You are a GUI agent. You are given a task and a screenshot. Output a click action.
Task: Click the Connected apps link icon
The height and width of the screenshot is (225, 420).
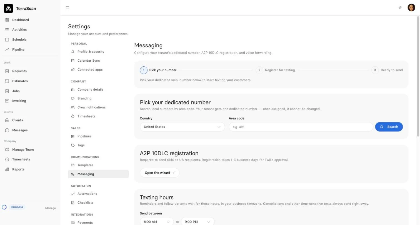point(73,70)
